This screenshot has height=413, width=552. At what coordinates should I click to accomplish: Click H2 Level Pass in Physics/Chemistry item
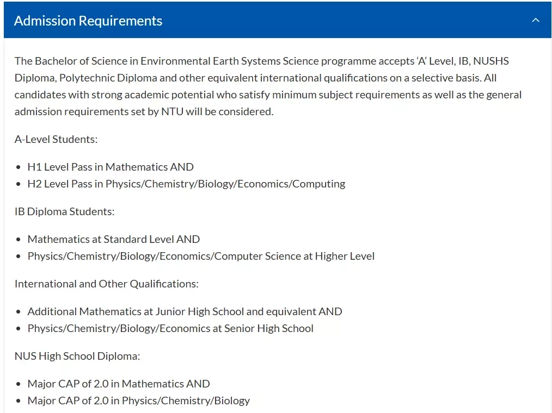coord(186,184)
